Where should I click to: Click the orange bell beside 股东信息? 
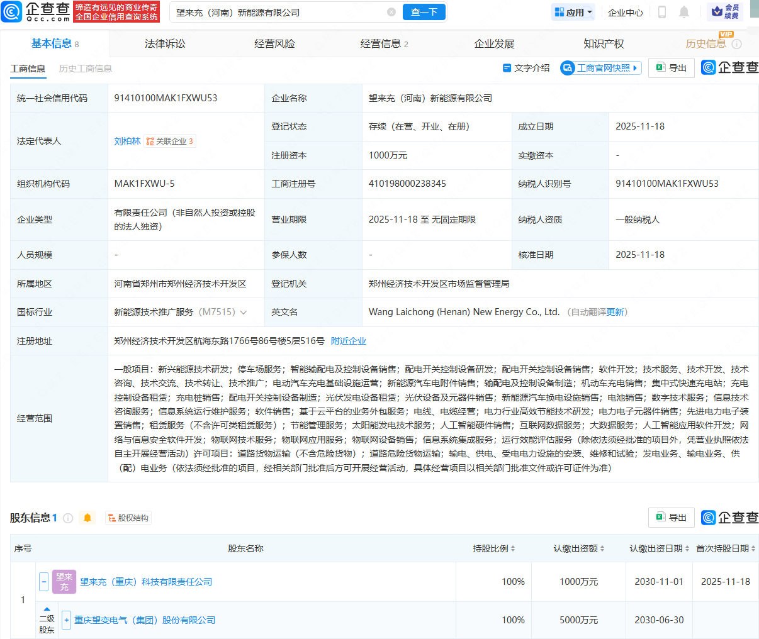pyautogui.click(x=87, y=518)
